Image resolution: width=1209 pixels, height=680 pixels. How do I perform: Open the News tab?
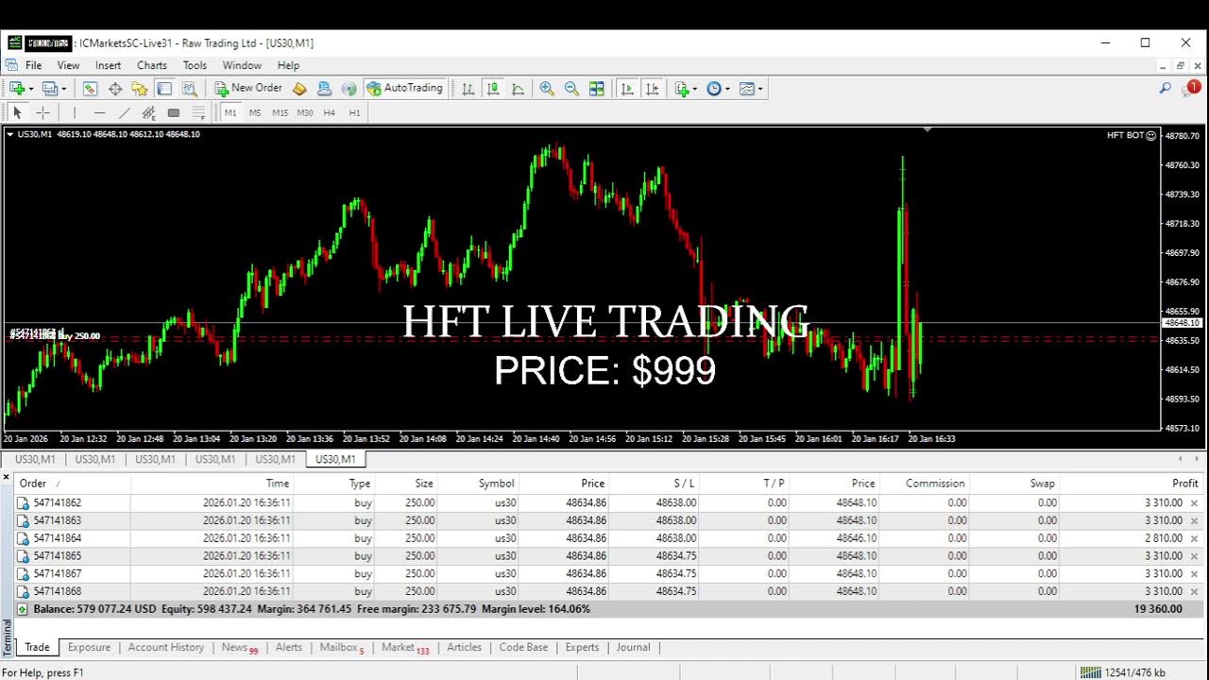[239, 648]
